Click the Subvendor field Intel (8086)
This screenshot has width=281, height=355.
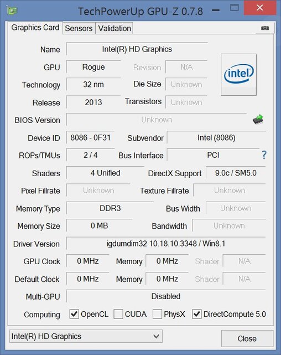pyautogui.click(x=216, y=137)
